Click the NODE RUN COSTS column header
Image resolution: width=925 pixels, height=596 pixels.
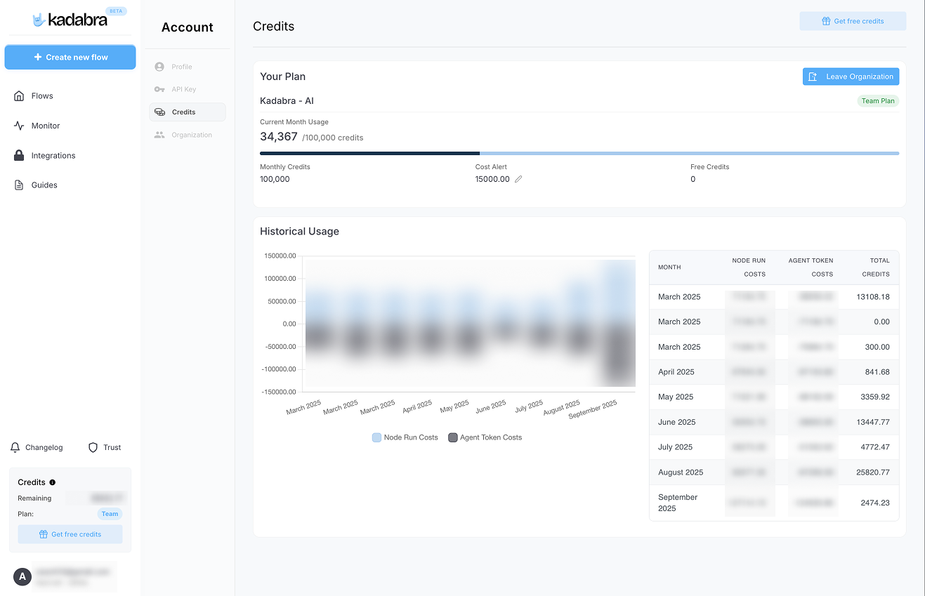coord(749,267)
